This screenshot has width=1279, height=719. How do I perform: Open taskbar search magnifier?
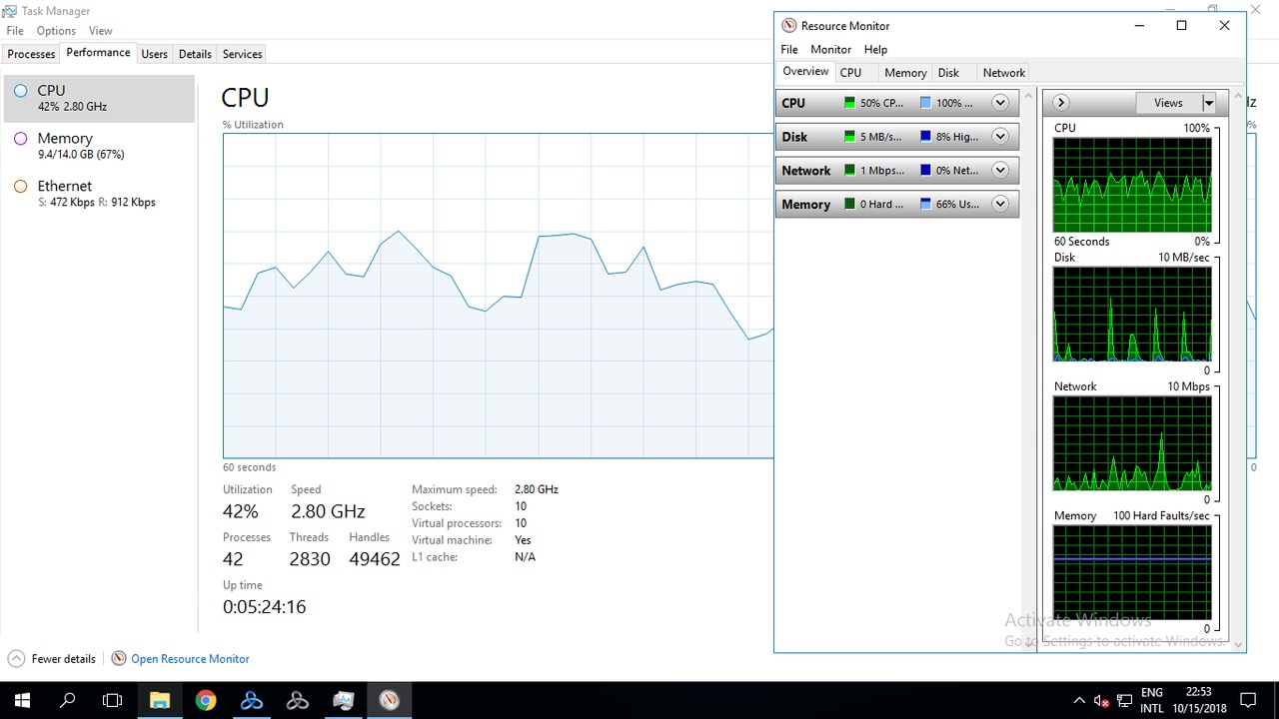(x=68, y=700)
